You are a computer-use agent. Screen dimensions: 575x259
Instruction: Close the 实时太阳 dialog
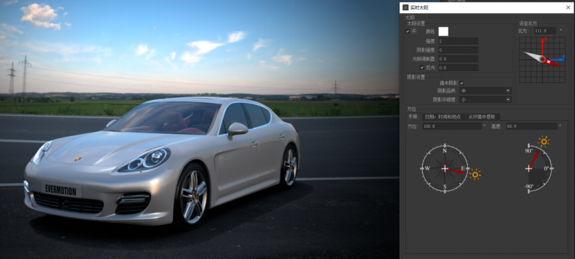click(x=568, y=8)
